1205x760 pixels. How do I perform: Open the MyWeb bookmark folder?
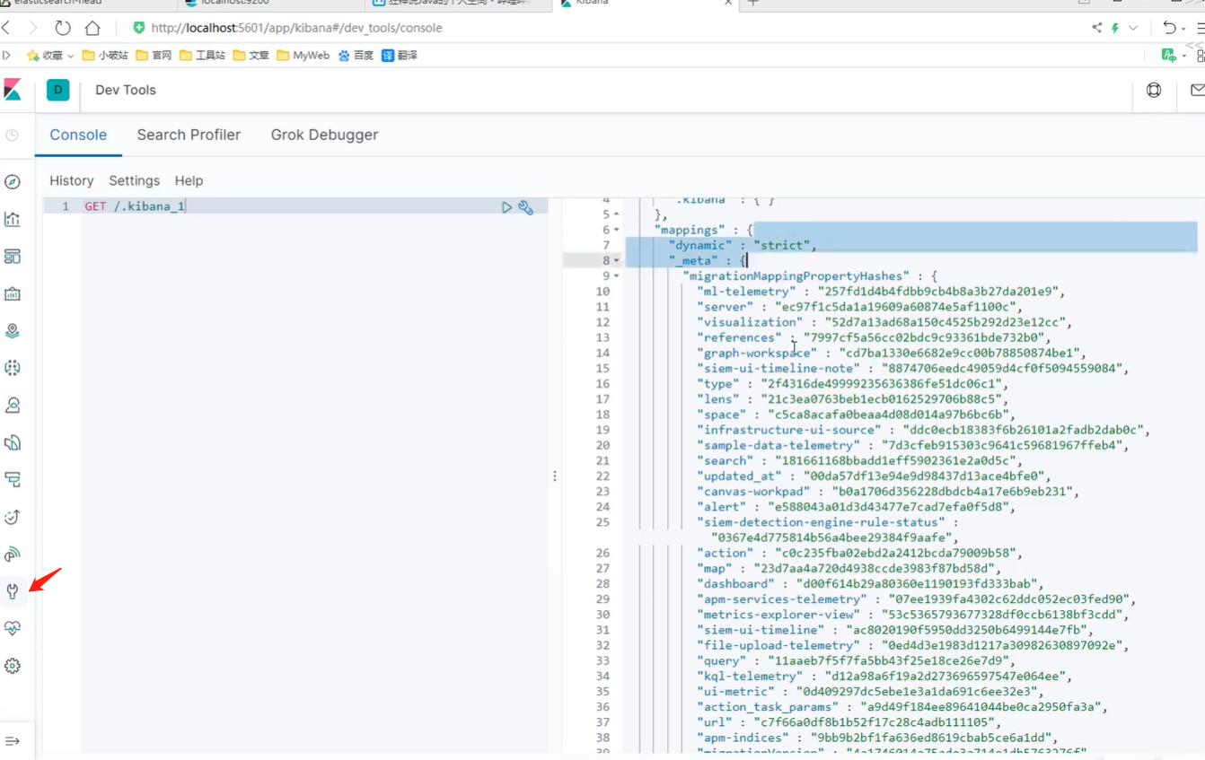point(303,56)
